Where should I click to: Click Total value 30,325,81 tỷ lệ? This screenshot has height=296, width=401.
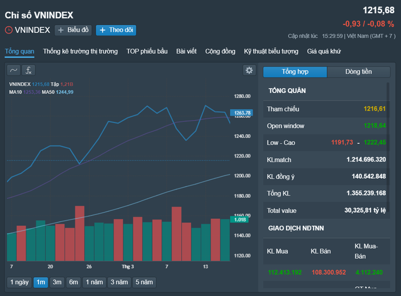(365, 210)
